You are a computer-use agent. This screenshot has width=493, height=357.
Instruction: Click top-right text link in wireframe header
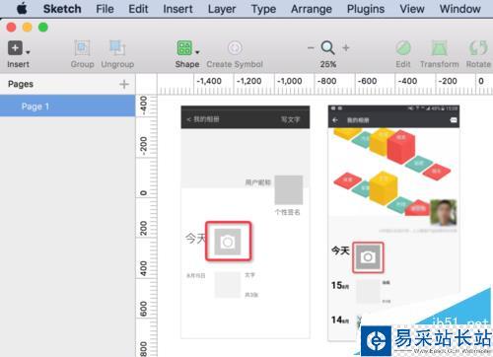click(x=290, y=119)
